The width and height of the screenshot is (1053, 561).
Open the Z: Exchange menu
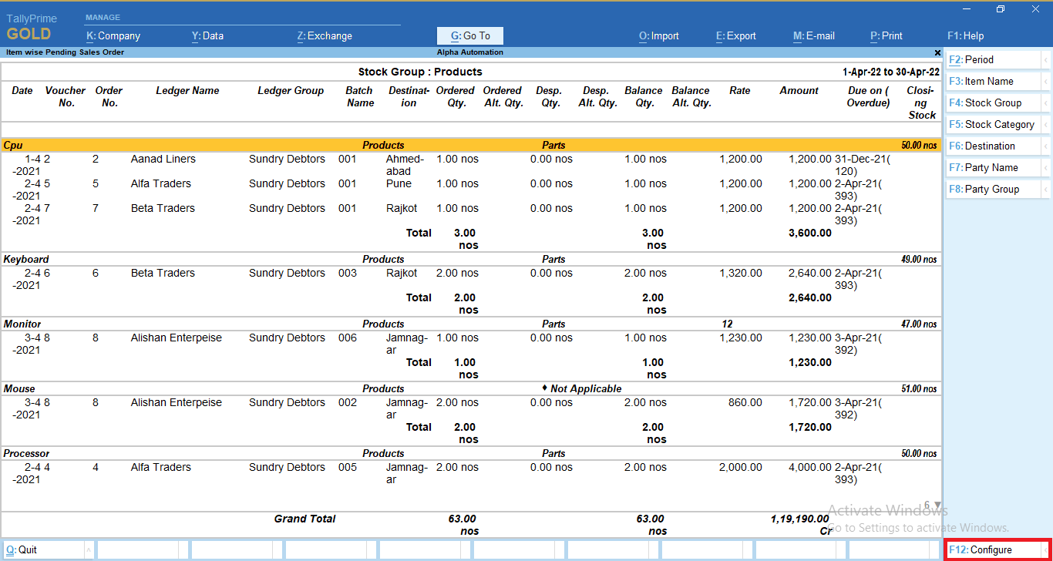click(325, 35)
